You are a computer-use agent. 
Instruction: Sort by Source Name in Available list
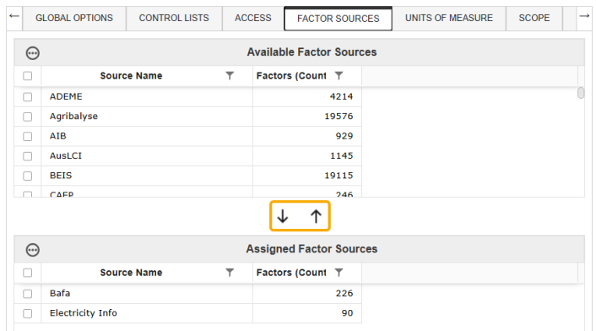tap(131, 76)
